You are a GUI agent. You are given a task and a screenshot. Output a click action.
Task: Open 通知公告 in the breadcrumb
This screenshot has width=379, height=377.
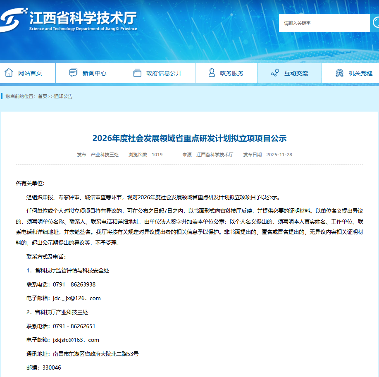(63, 96)
